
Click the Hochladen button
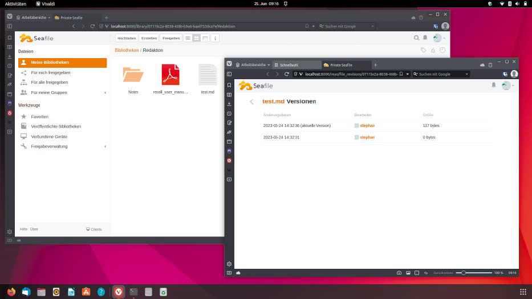point(127,38)
